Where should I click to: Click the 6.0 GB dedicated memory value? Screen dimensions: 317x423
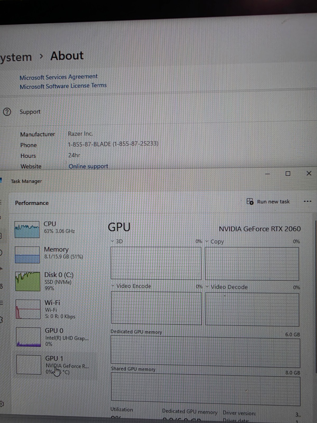tap(293, 334)
